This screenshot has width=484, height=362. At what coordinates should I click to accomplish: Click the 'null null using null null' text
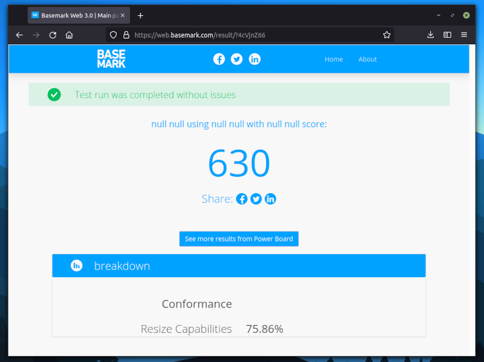(x=198, y=124)
